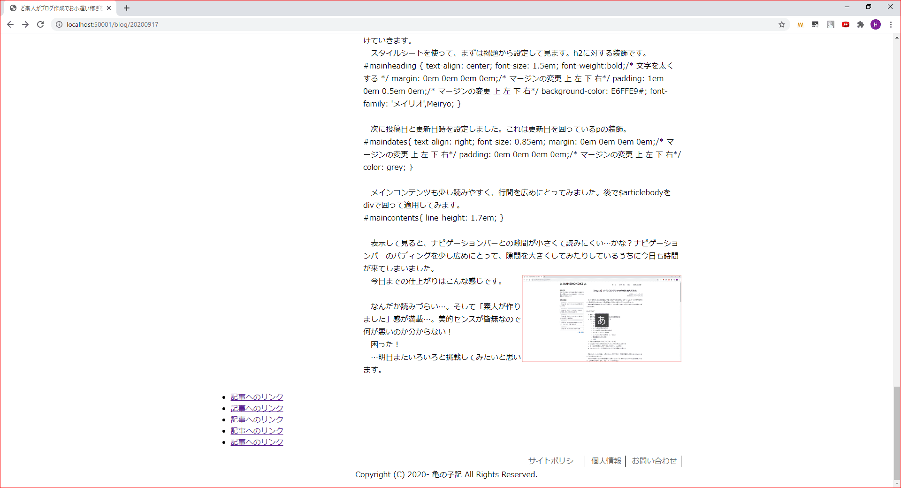Viewport: 901px width, 488px height.
Task: Bookmark this page with the star icon
Action: tap(782, 24)
